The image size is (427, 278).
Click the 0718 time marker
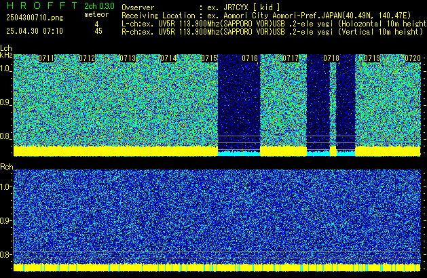tap(331, 58)
